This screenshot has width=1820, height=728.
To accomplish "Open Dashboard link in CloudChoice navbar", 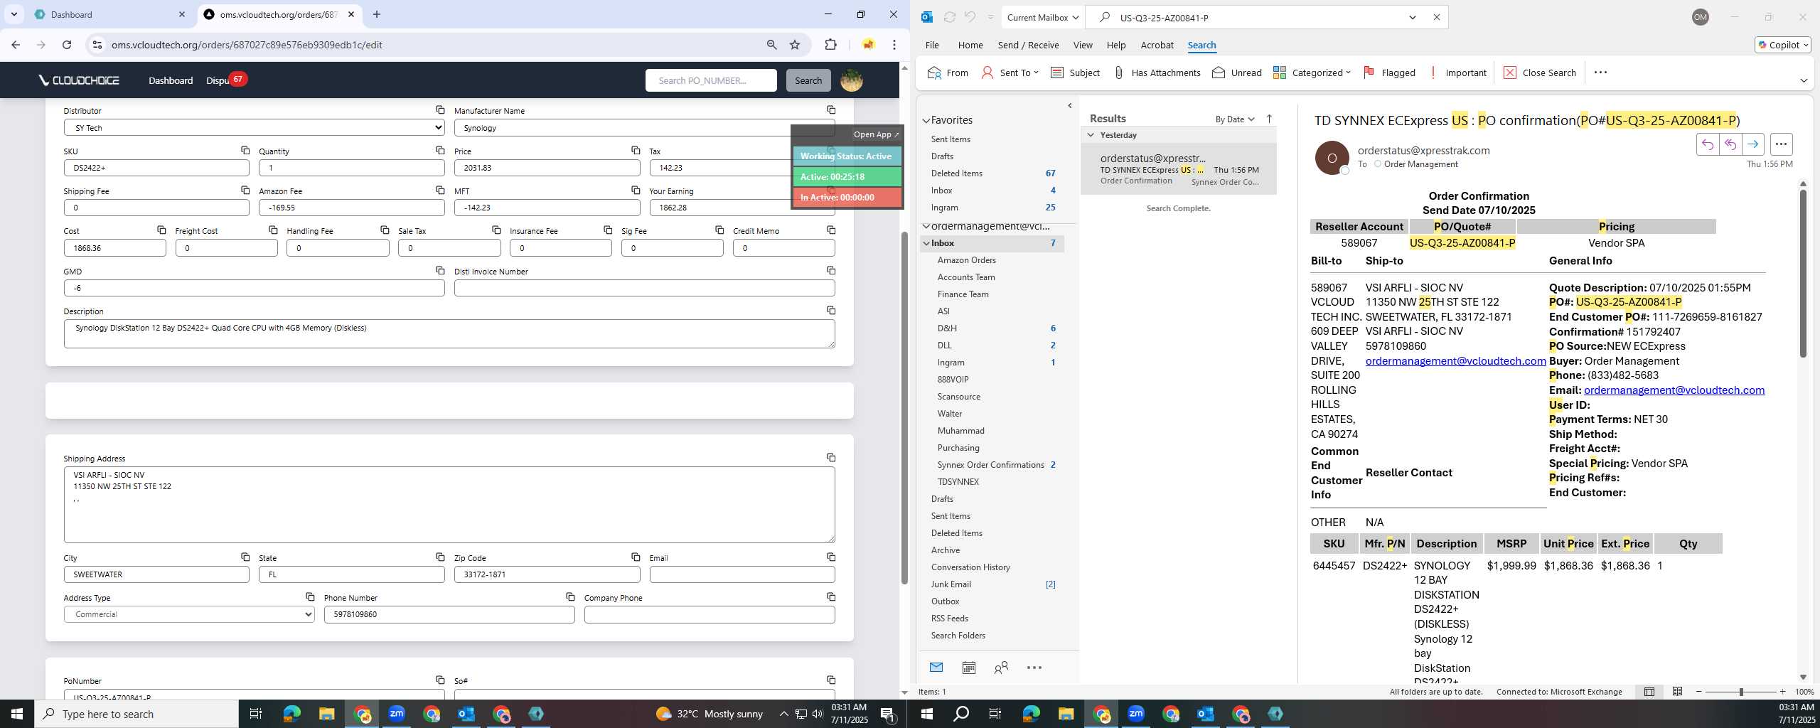I will click(171, 80).
